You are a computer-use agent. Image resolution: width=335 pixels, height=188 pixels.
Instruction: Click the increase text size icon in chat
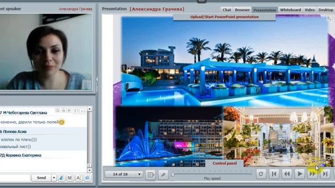click(76, 111)
